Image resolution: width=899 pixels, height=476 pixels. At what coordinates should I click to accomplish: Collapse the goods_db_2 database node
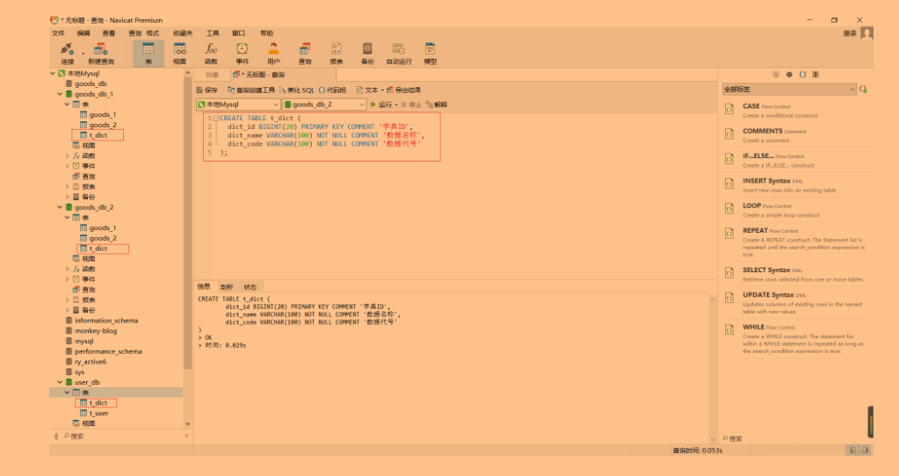tap(60, 207)
